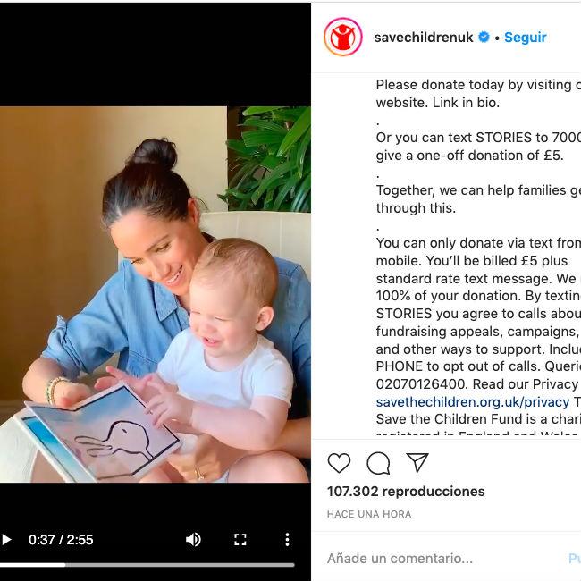
Task: Share post with paper plane icon
Action: pos(417,462)
